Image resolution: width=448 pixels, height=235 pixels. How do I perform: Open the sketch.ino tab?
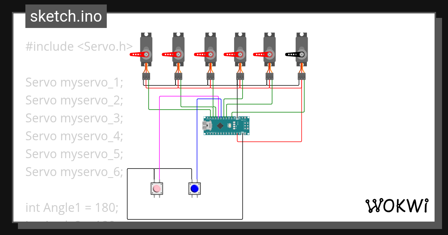pyautogui.click(x=66, y=16)
